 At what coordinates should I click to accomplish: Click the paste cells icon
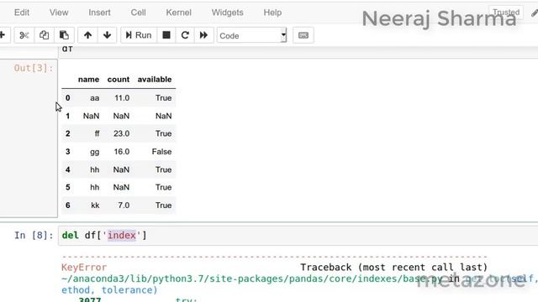[64, 35]
